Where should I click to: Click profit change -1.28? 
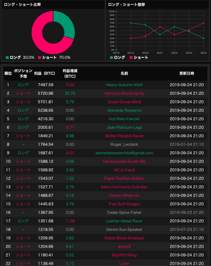70,221
